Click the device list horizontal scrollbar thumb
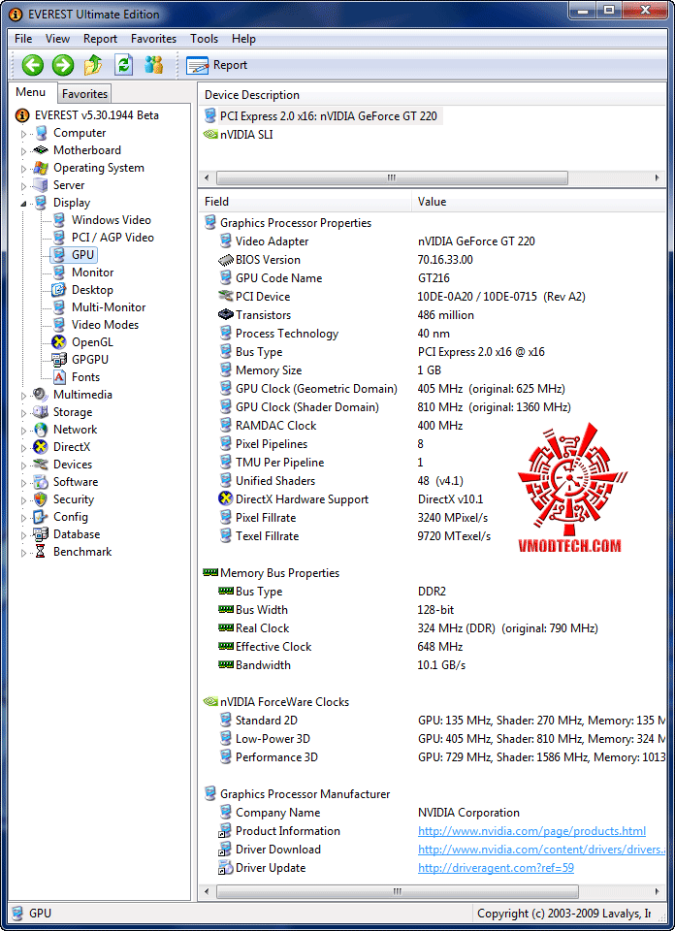 pos(392,177)
